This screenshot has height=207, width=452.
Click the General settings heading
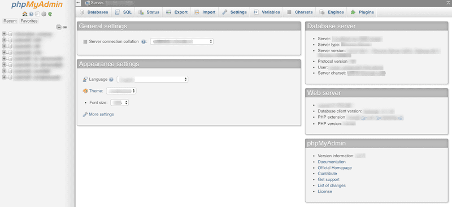click(x=103, y=26)
